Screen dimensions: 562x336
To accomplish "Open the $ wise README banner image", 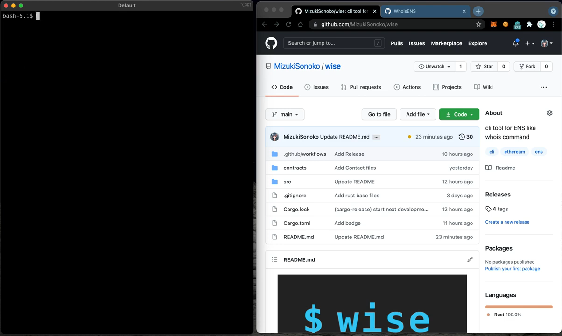I will coord(372,303).
